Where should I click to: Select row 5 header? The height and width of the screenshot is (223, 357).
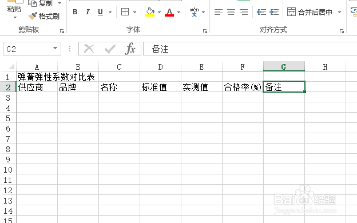point(8,118)
